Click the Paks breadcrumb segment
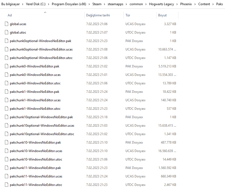Viewport: 225px width, 190px height. pyautogui.click(x=219, y=4)
